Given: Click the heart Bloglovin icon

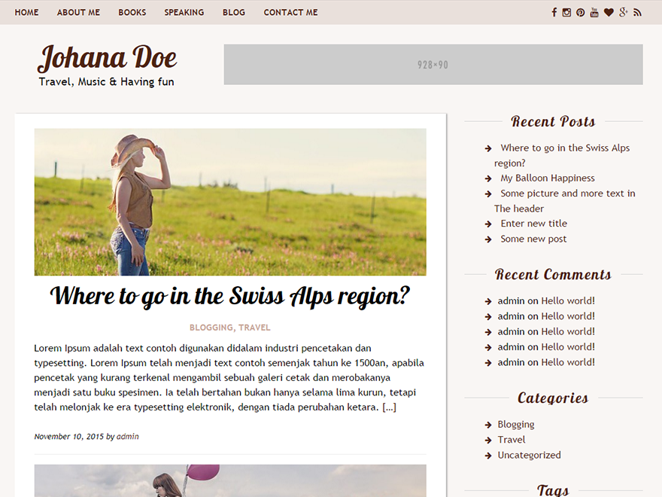Looking at the screenshot, I should 609,12.
